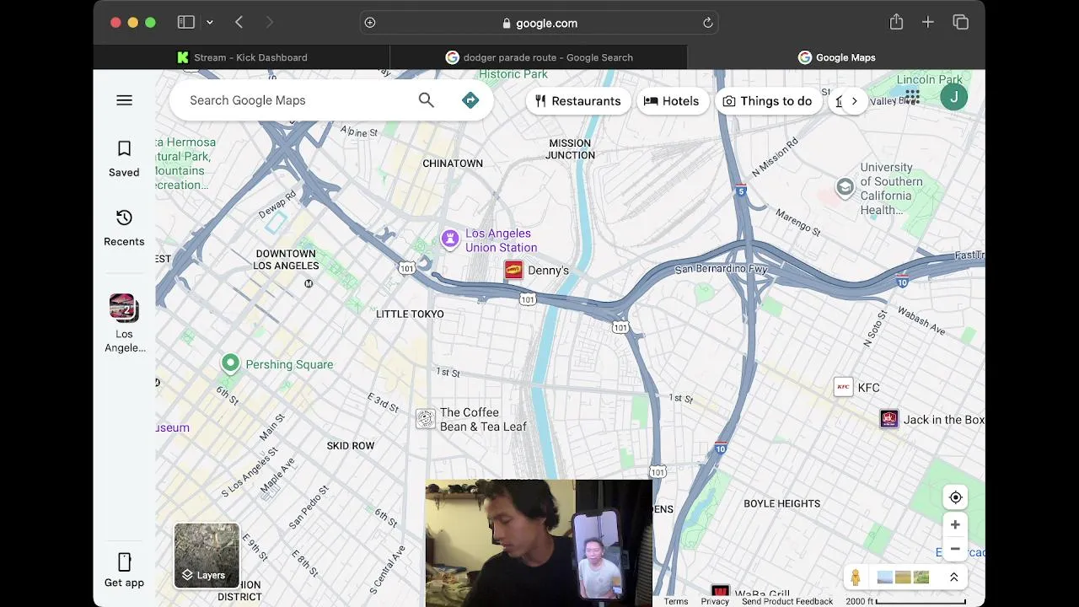Image resolution: width=1079 pixels, height=607 pixels.
Task: Switch to satellite view via Layers thumbnail
Action: coord(207,556)
